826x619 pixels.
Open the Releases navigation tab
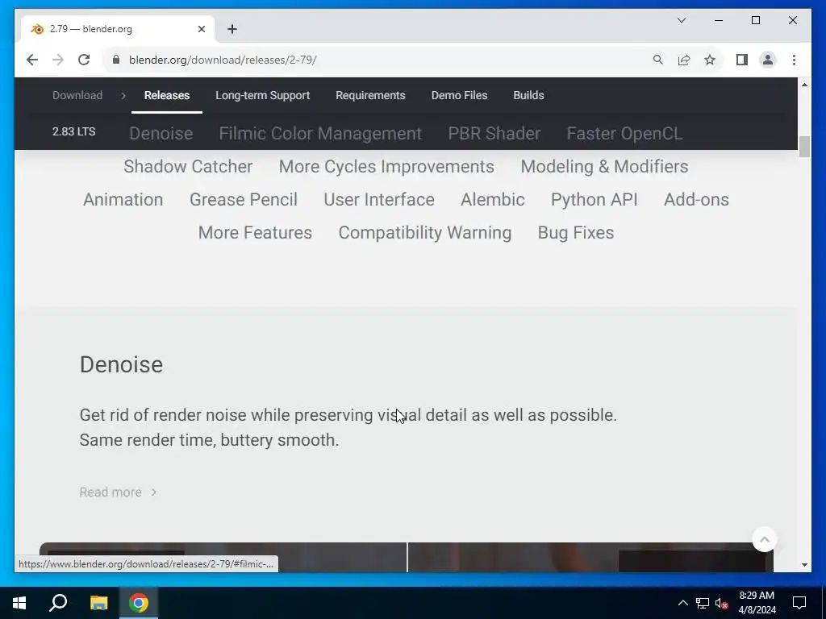[166, 95]
